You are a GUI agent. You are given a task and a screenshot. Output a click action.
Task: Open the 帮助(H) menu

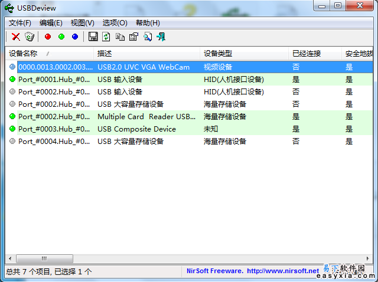[148, 23]
